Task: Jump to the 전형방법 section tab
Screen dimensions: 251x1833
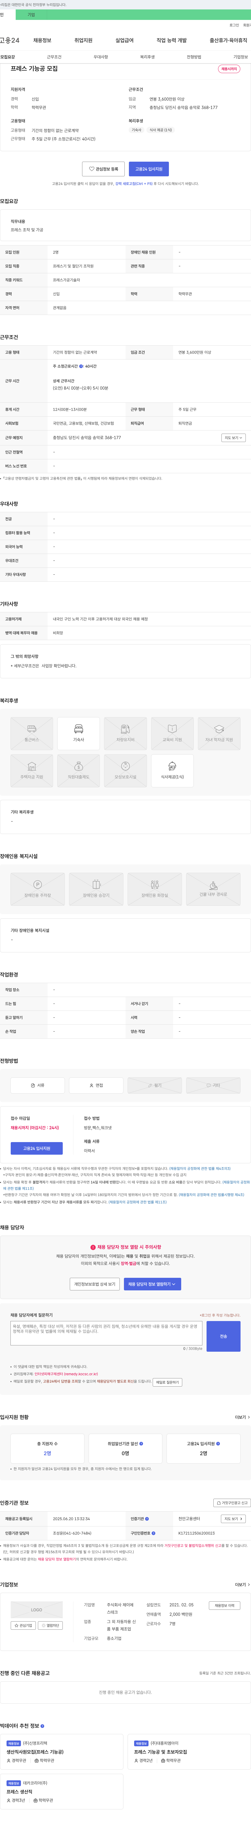Action: tap(194, 57)
